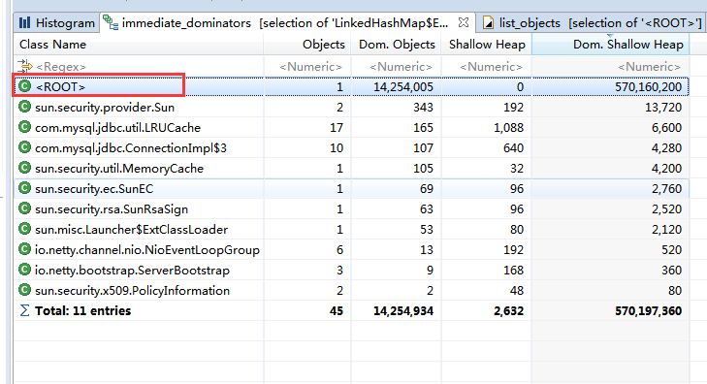Click the 2,120 value for ExtClassLoader
This screenshot has height=384, width=707.
click(x=666, y=230)
